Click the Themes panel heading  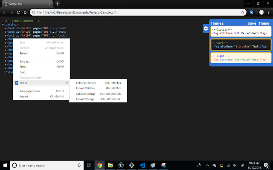click(217, 23)
